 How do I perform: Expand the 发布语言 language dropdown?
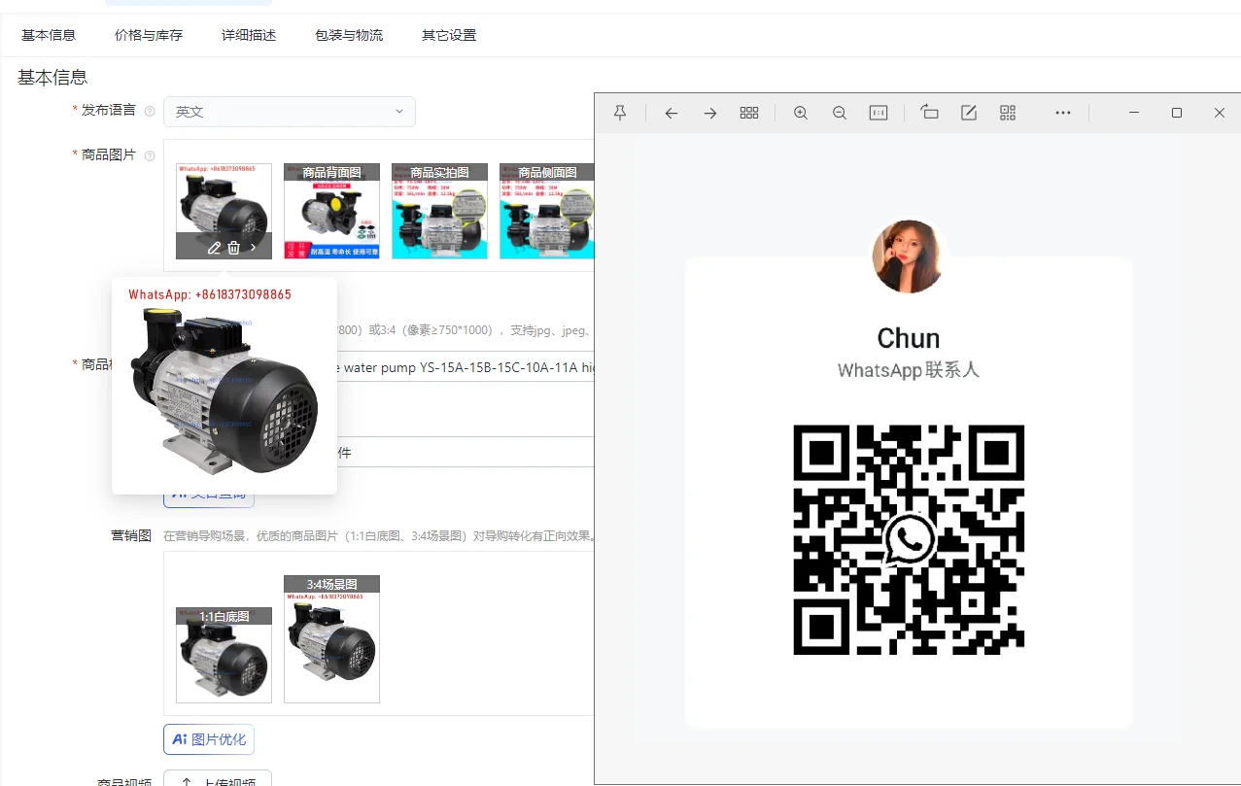tap(289, 112)
